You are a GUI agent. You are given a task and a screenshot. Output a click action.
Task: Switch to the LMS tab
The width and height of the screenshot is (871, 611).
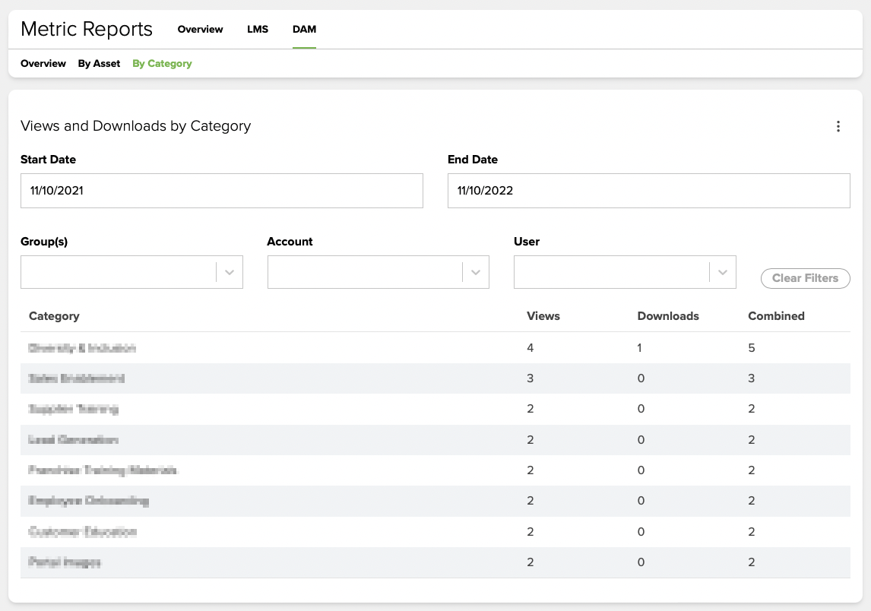click(x=258, y=30)
